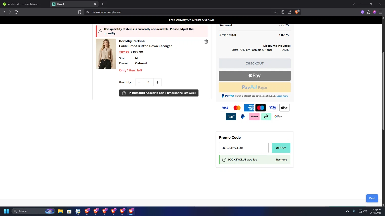Show hidden system tray icons
This screenshot has height=216, width=385.
click(x=348, y=211)
